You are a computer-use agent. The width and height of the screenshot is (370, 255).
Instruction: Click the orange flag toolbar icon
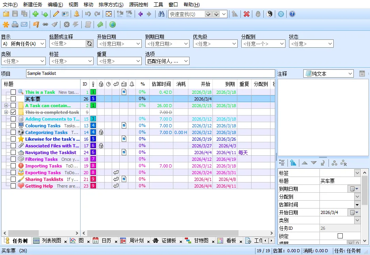[x=36, y=24]
